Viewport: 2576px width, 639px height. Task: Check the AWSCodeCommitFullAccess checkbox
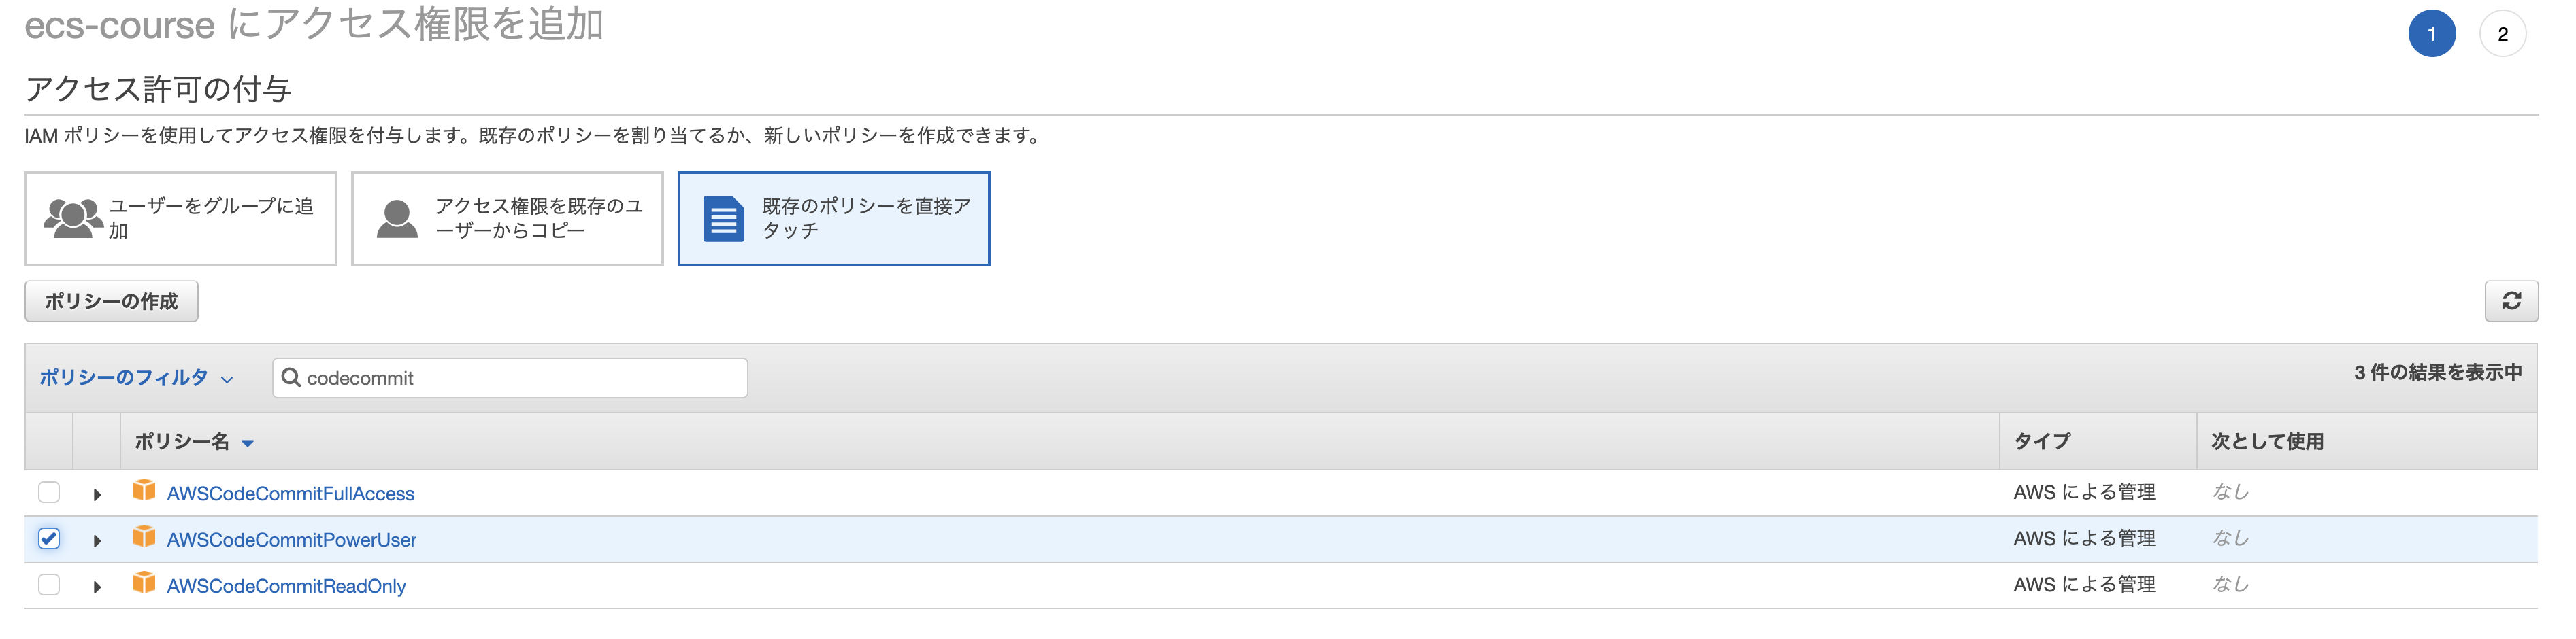[x=48, y=491]
